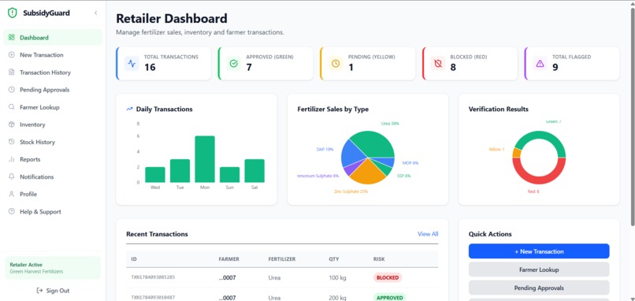Click transaction ID TXN1784093085285
This screenshot has height=301, width=635.
tap(153, 277)
